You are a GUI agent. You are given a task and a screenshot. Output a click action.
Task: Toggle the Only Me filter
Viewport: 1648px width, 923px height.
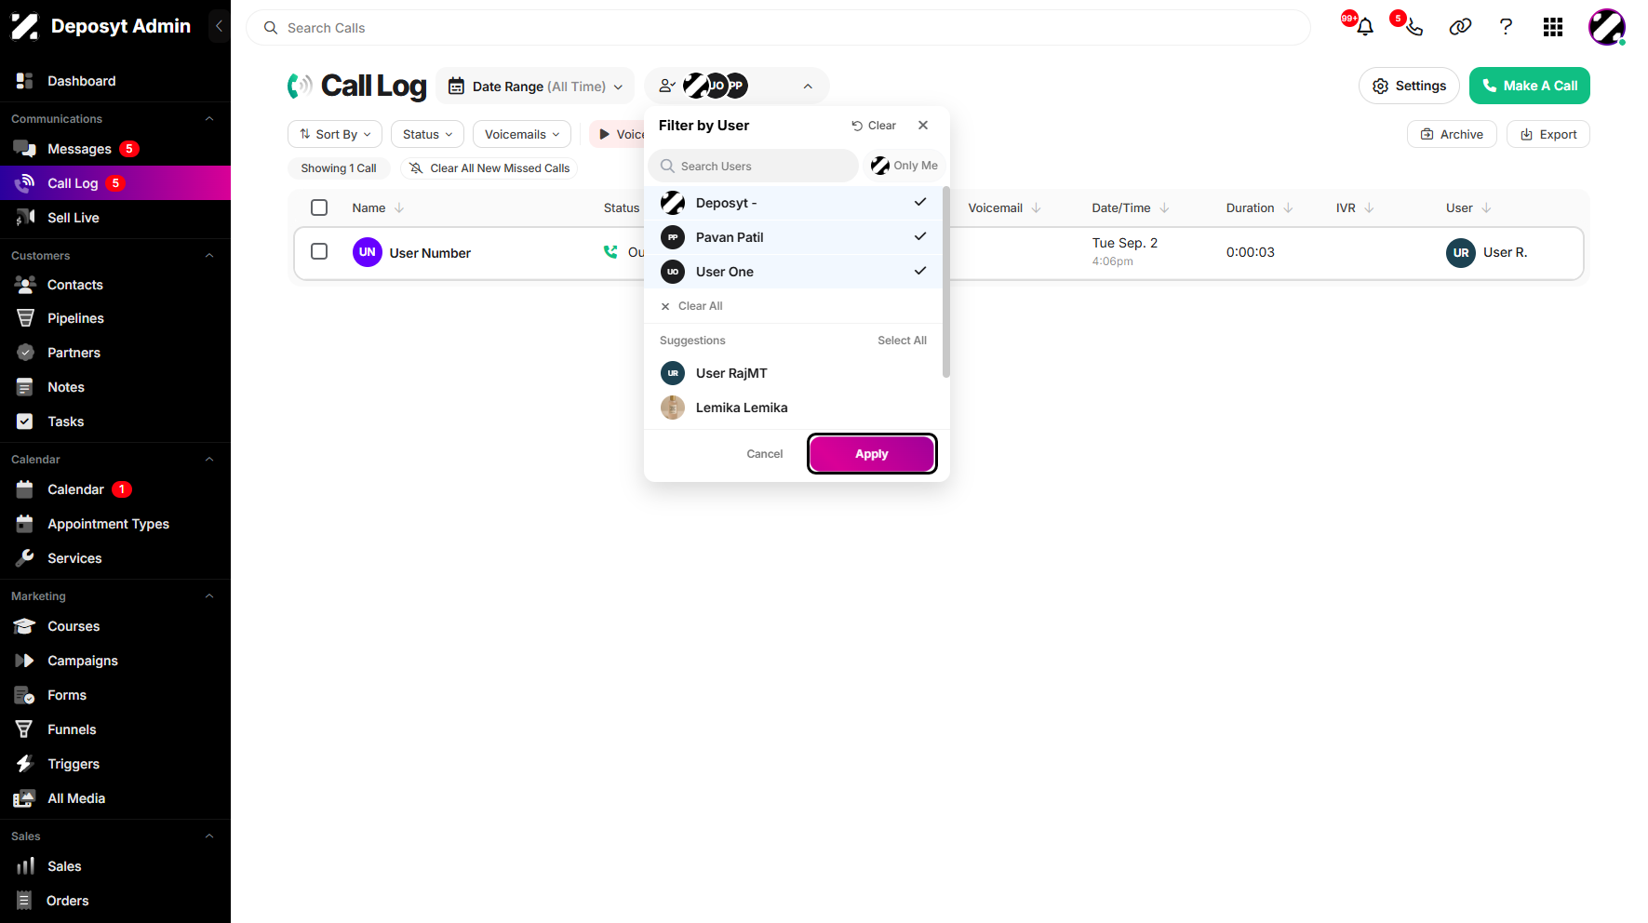[904, 166]
